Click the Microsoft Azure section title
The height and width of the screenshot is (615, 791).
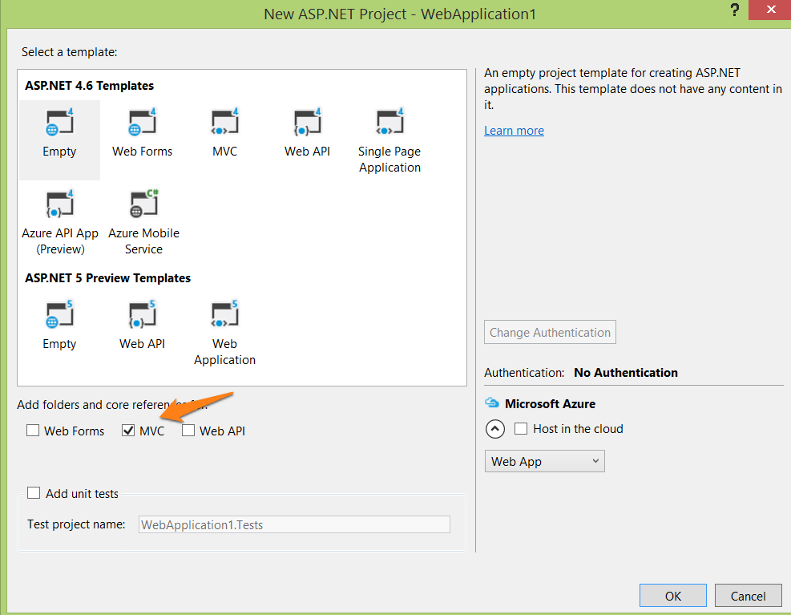(550, 404)
